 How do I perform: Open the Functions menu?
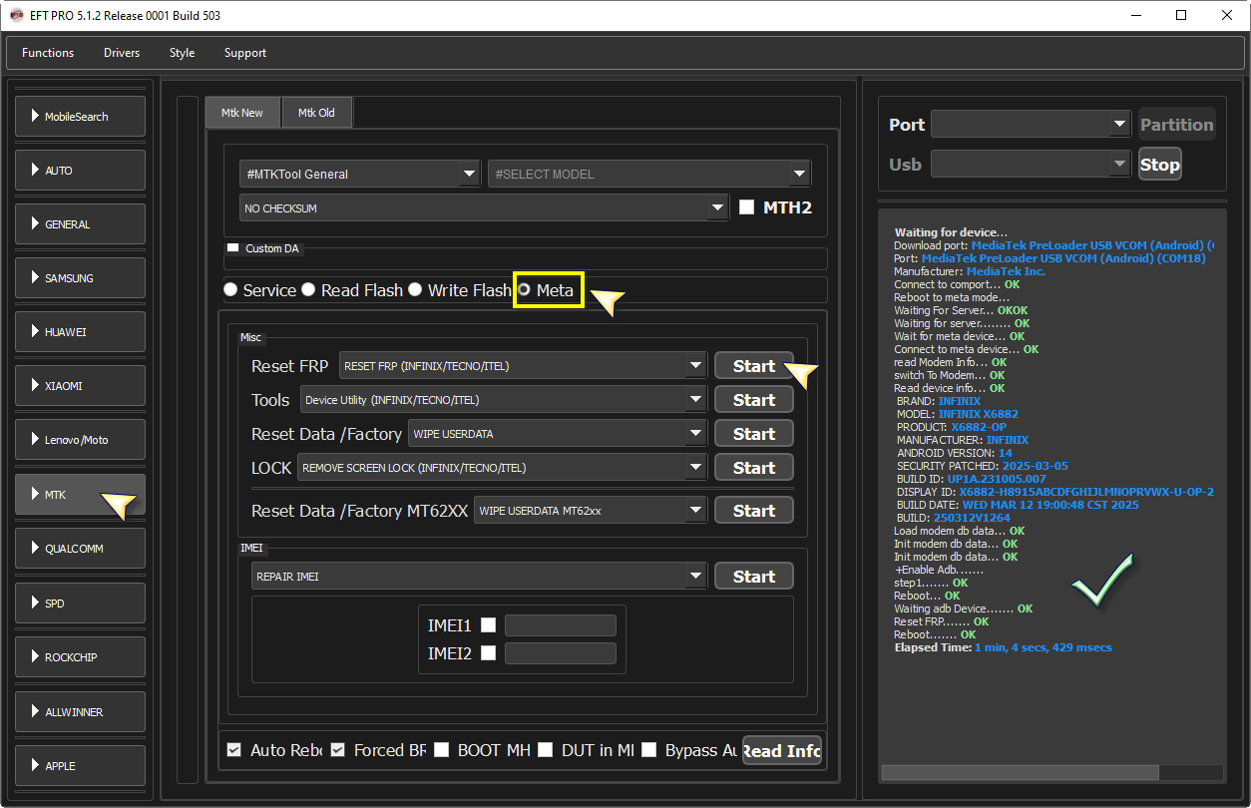(x=48, y=53)
